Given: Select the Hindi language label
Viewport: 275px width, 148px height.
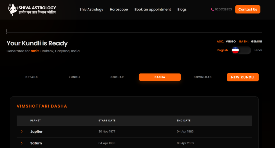Looking at the screenshot, I should click(258, 50).
